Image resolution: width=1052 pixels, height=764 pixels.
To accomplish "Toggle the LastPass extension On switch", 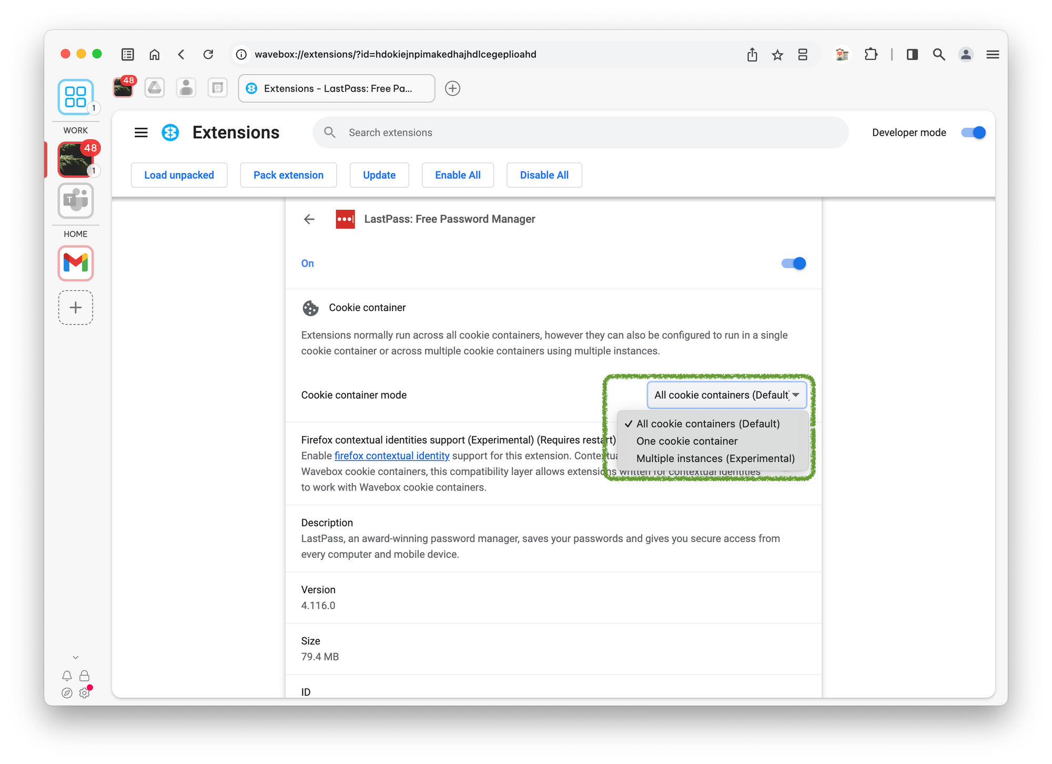I will (x=792, y=263).
